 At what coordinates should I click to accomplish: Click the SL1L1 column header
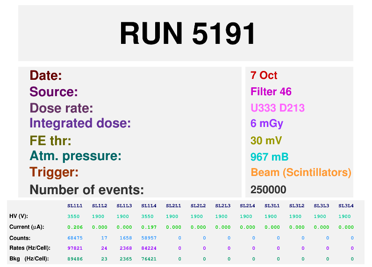coord(75,205)
